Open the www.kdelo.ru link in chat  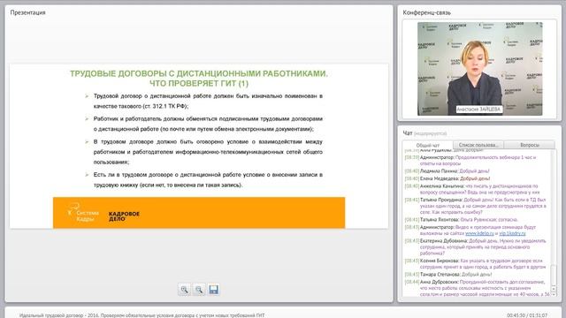click(479, 233)
